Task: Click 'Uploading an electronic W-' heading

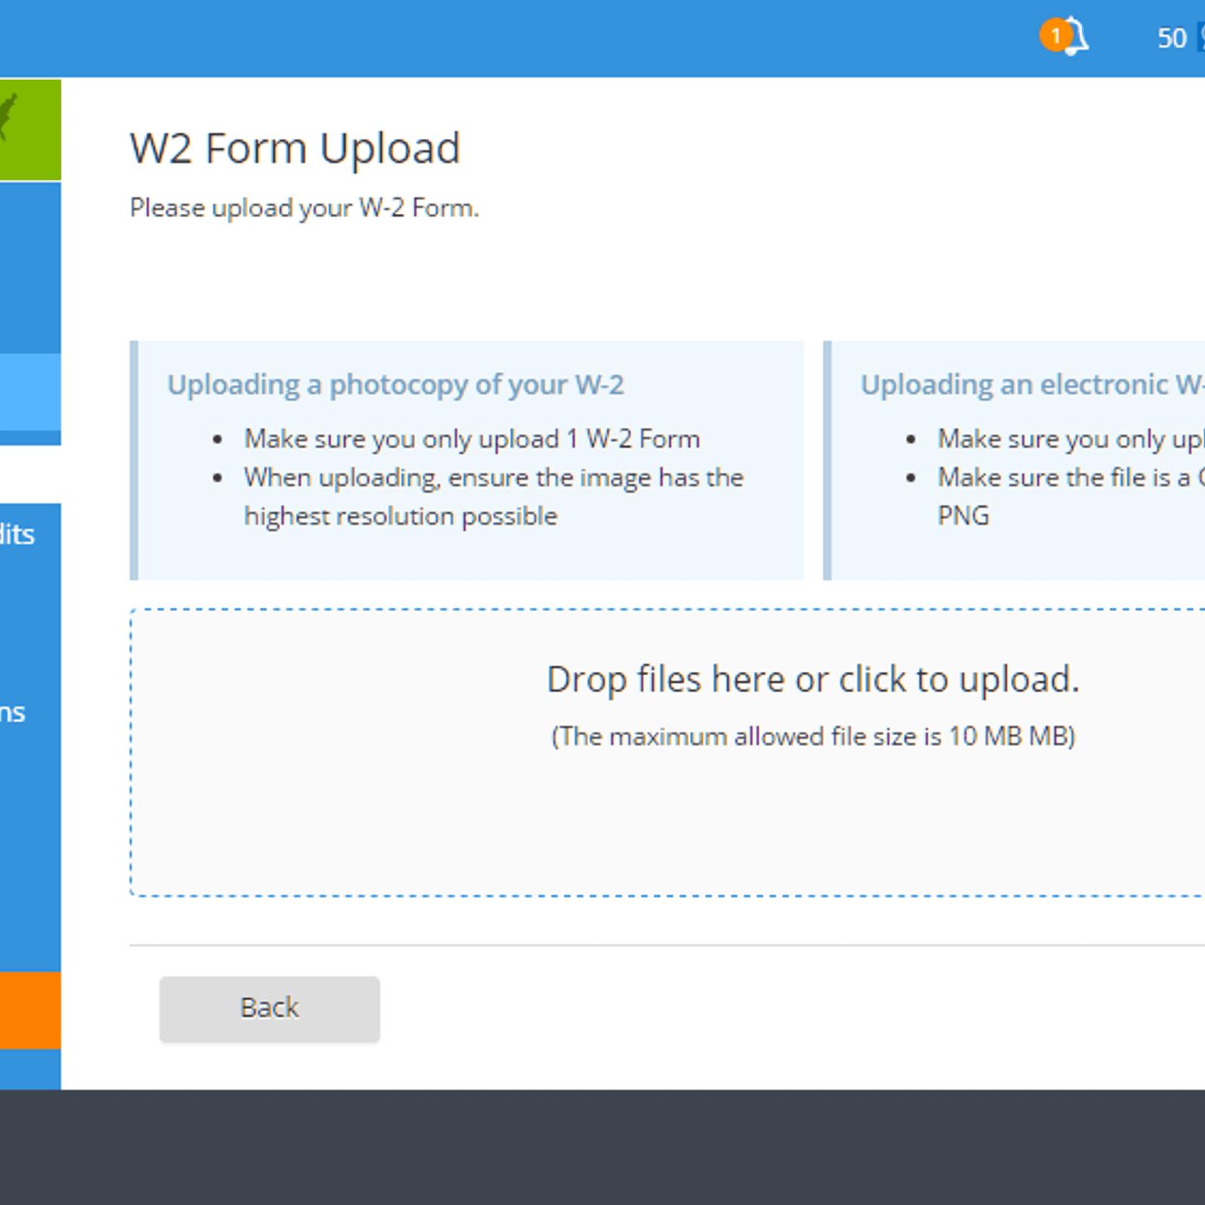Action: (1033, 385)
